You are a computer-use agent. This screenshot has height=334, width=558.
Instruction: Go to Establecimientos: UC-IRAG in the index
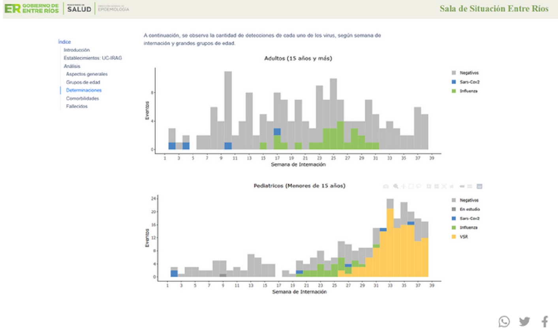pyautogui.click(x=93, y=58)
